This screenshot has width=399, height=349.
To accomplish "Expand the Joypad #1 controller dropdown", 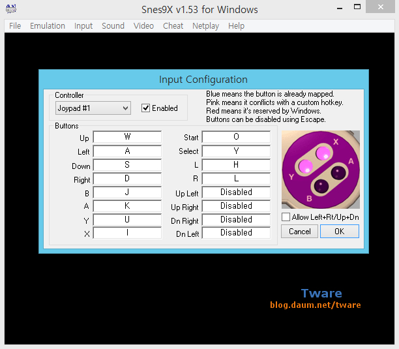I will [93, 108].
